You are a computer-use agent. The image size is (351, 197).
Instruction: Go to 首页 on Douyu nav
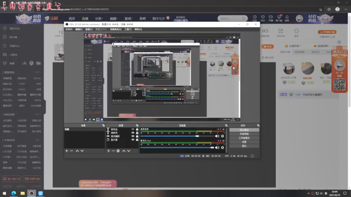point(72,18)
